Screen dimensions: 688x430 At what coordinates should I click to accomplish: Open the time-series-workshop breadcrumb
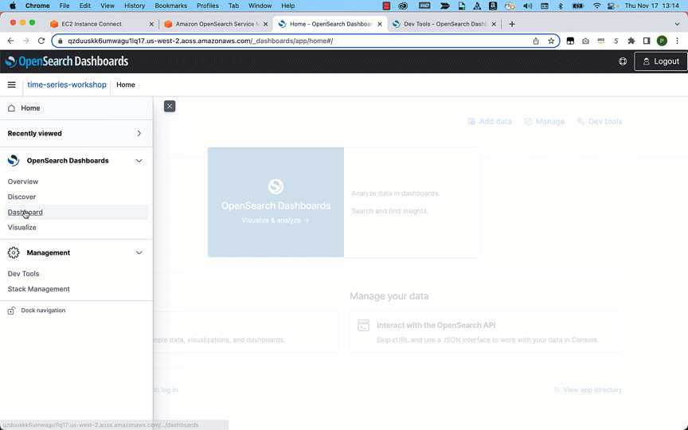(67, 84)
